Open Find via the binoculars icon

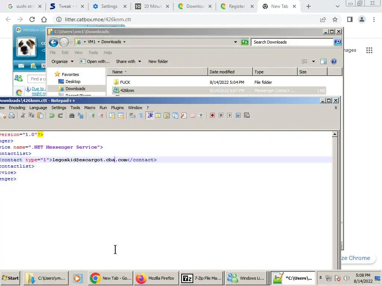coord(72,115)
